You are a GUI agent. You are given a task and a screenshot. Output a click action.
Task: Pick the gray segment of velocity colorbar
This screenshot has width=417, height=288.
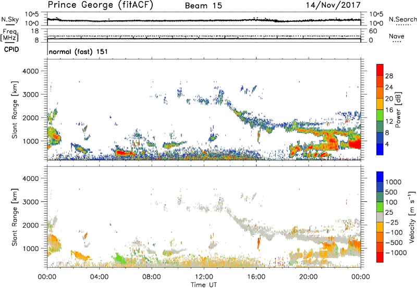tap(380, 217)
